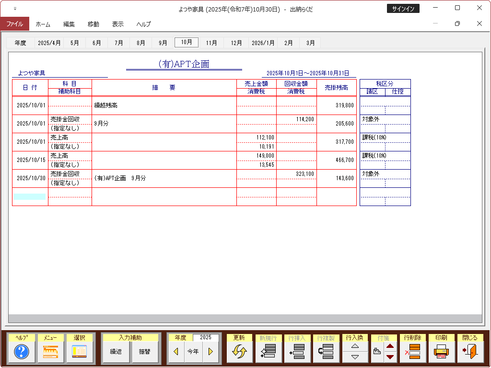Click the 印刷 (Print) printer icon
This screenshot has height=368, width=491.
(441, 352)
